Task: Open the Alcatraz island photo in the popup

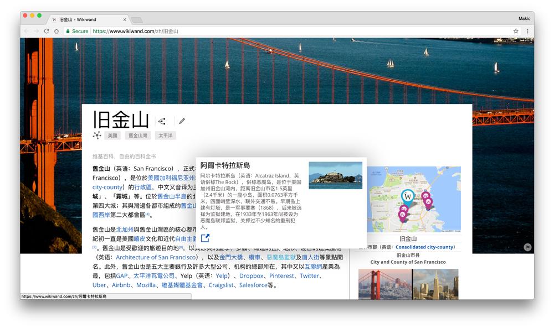Action: (x=335, y=175)
